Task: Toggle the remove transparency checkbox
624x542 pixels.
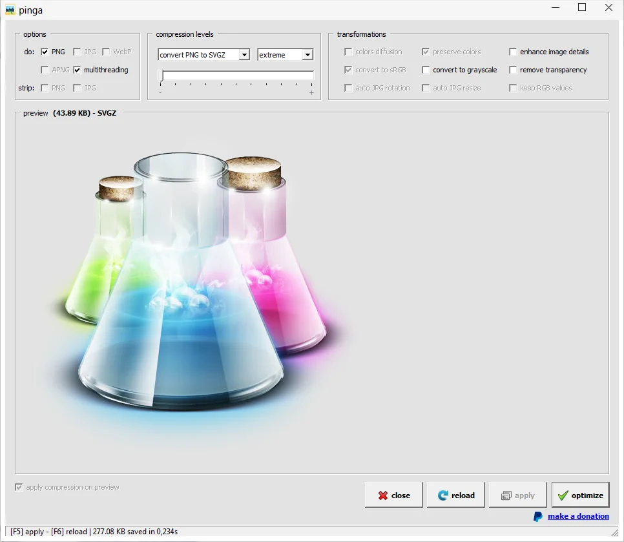Action: click(513, 70)
